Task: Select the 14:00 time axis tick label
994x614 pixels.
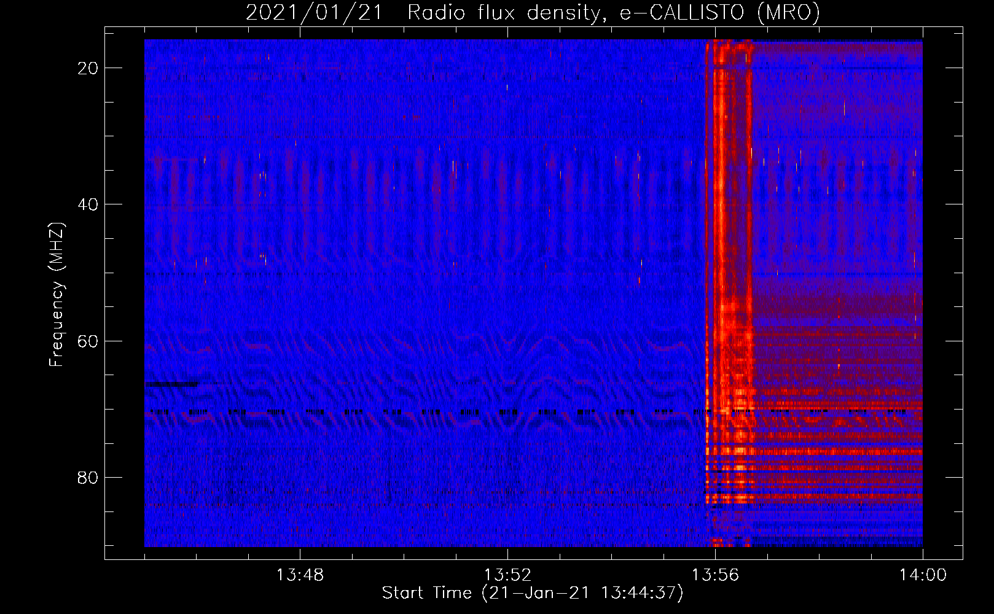Action: 923,575
